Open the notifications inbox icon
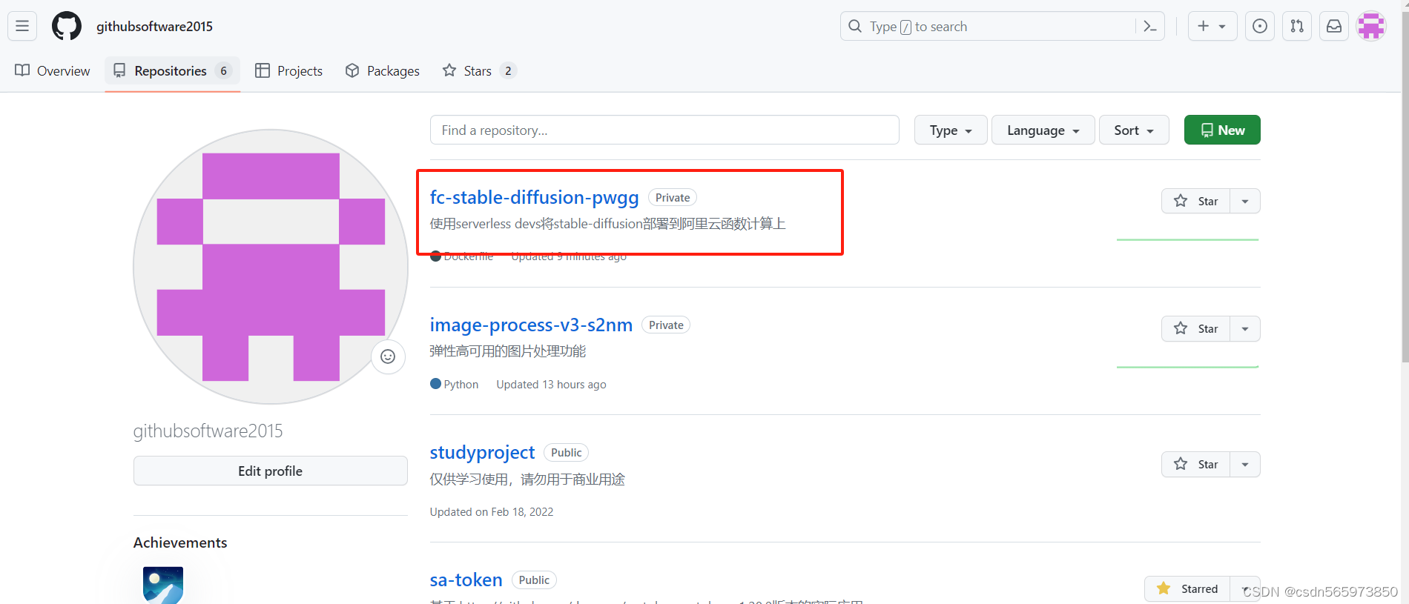Viewport: 1409px width, 604px height. [1334, 26]
